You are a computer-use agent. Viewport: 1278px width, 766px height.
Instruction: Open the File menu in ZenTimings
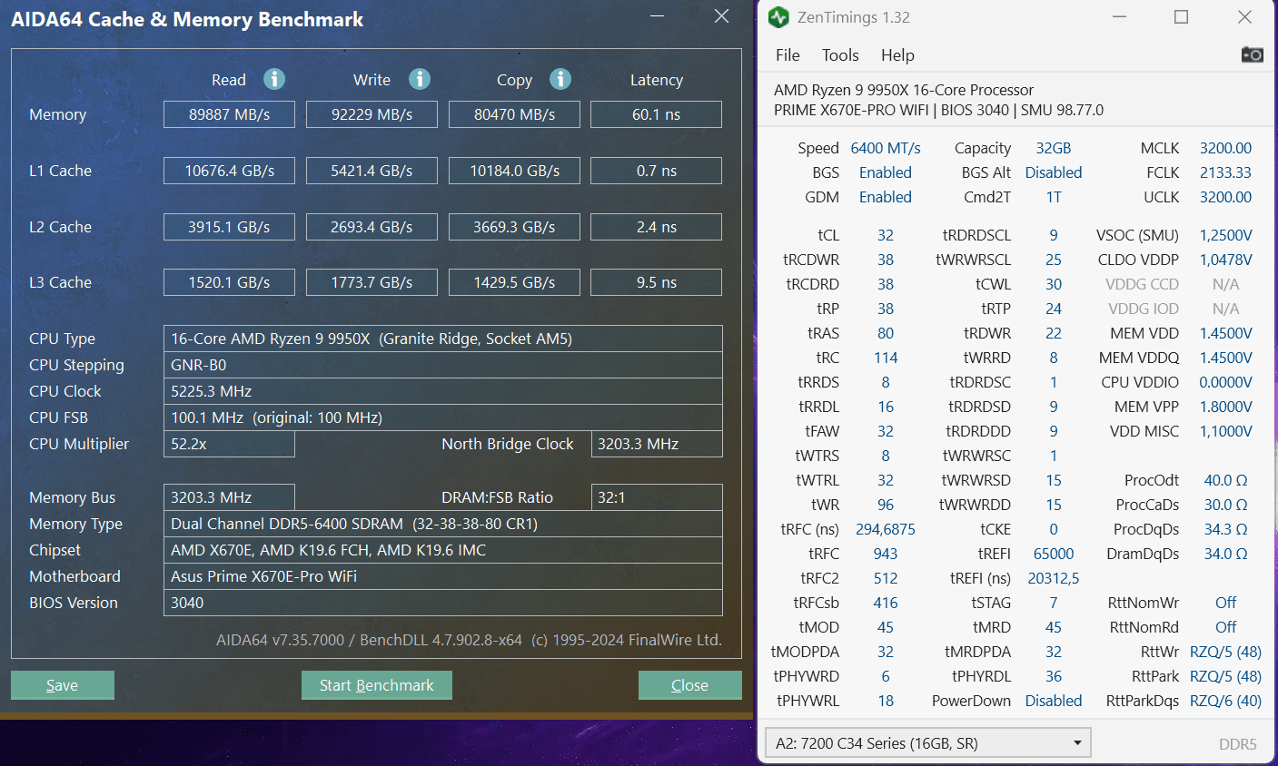pyautogui.click(x=788, y=55)
